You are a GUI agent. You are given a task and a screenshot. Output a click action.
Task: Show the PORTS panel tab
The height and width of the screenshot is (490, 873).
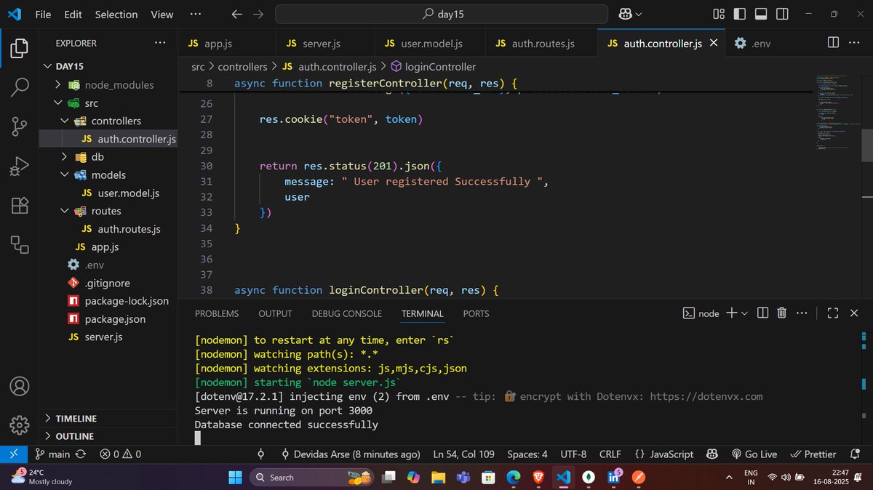point(477,313)
